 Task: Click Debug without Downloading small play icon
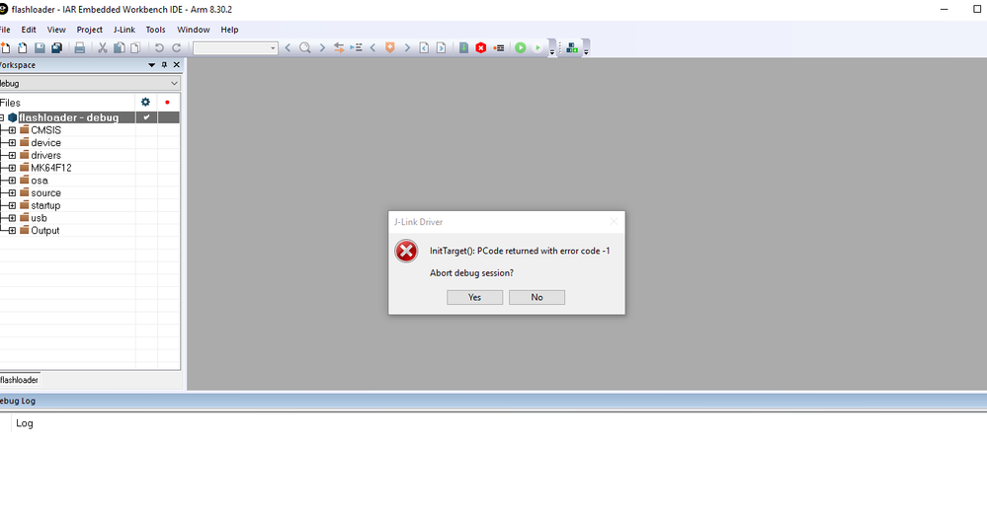tap(537, 47)
